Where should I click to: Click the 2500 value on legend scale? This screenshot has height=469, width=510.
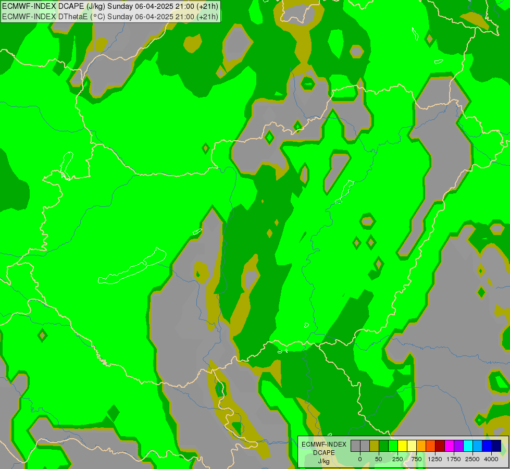pos(472,459)
